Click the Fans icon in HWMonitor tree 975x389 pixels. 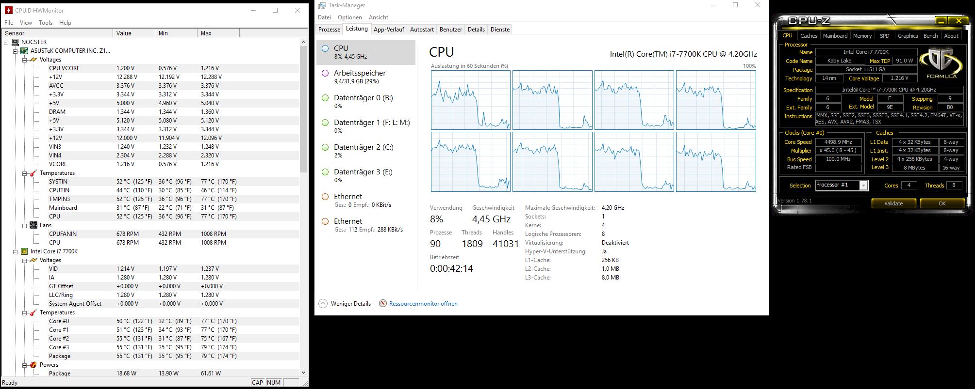(33, 225)
